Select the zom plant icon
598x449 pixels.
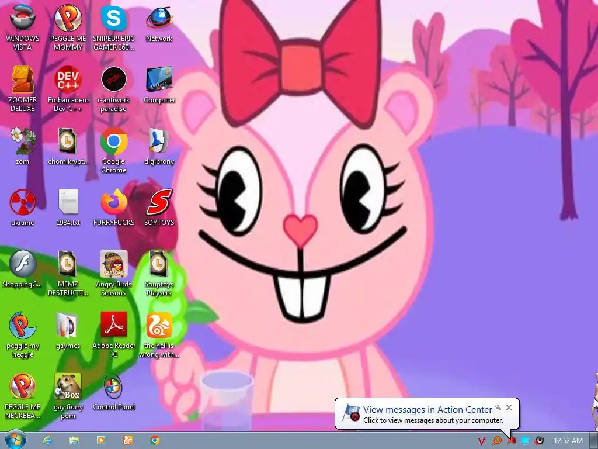23,146
